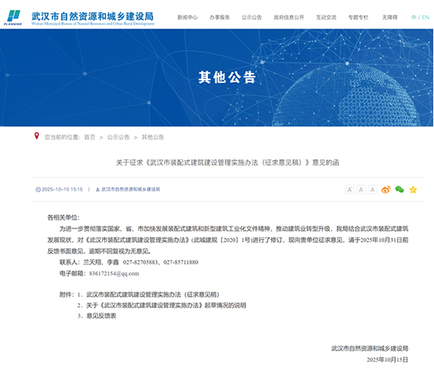
Task: Go to 互动交流 section
Action: pos(326,17)
